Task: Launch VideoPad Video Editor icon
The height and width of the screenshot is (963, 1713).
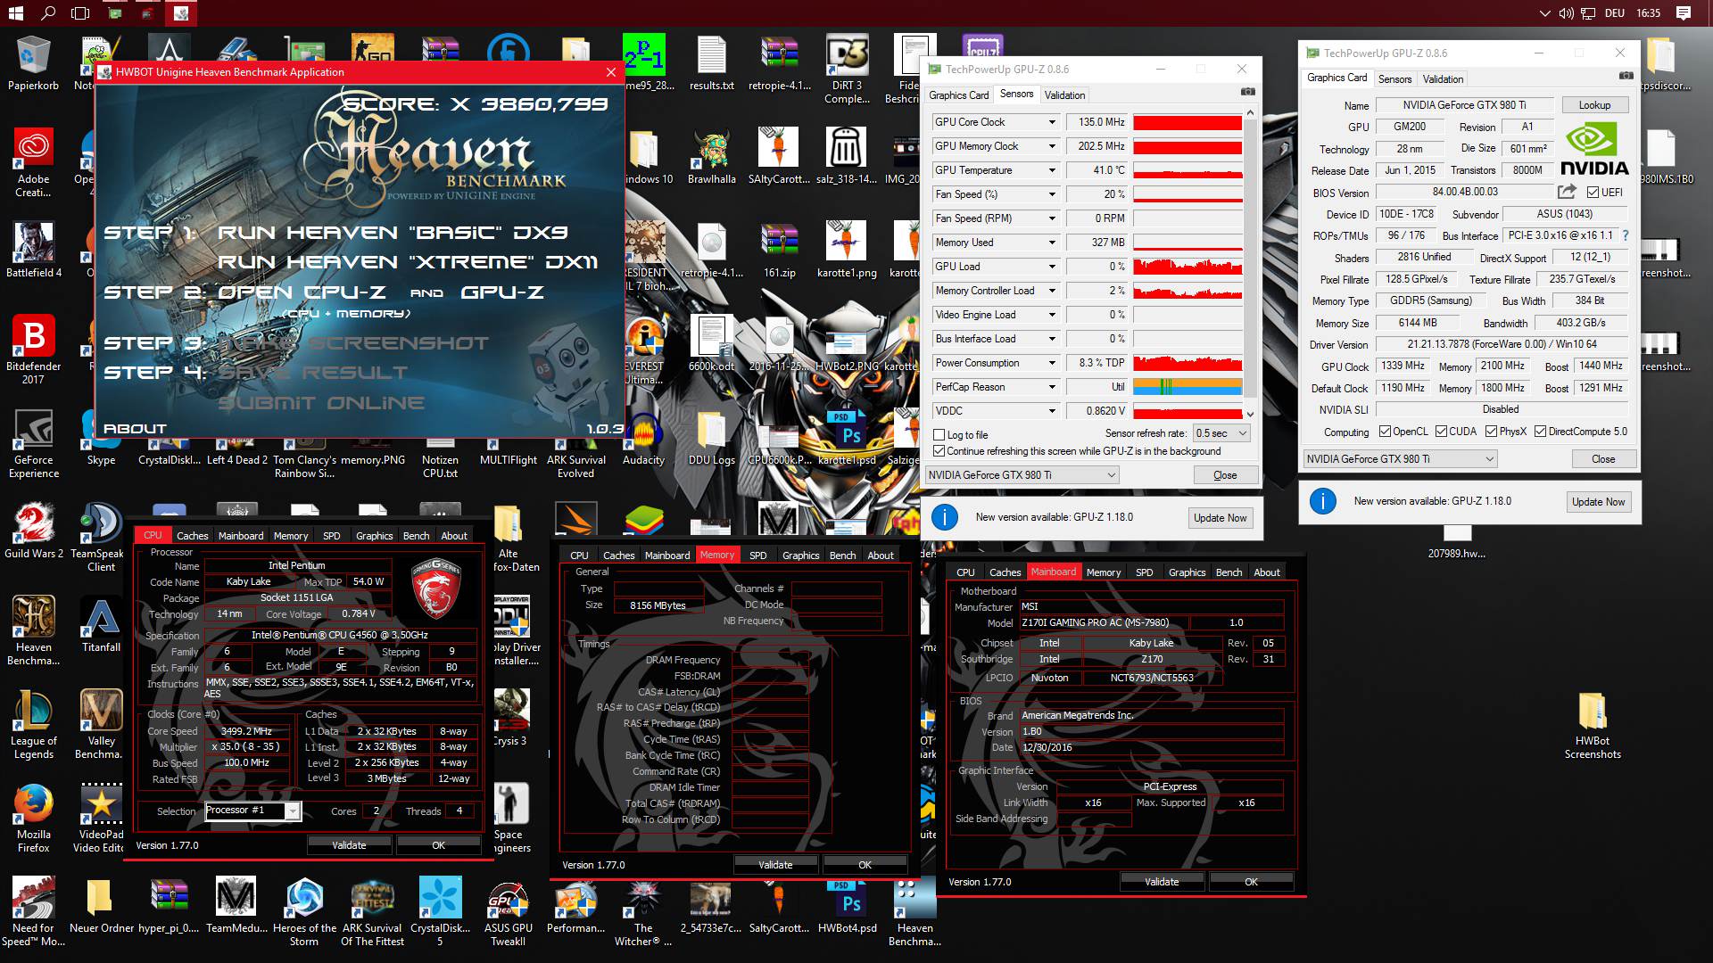Action: pyautogui.click(x=101, y=818)
